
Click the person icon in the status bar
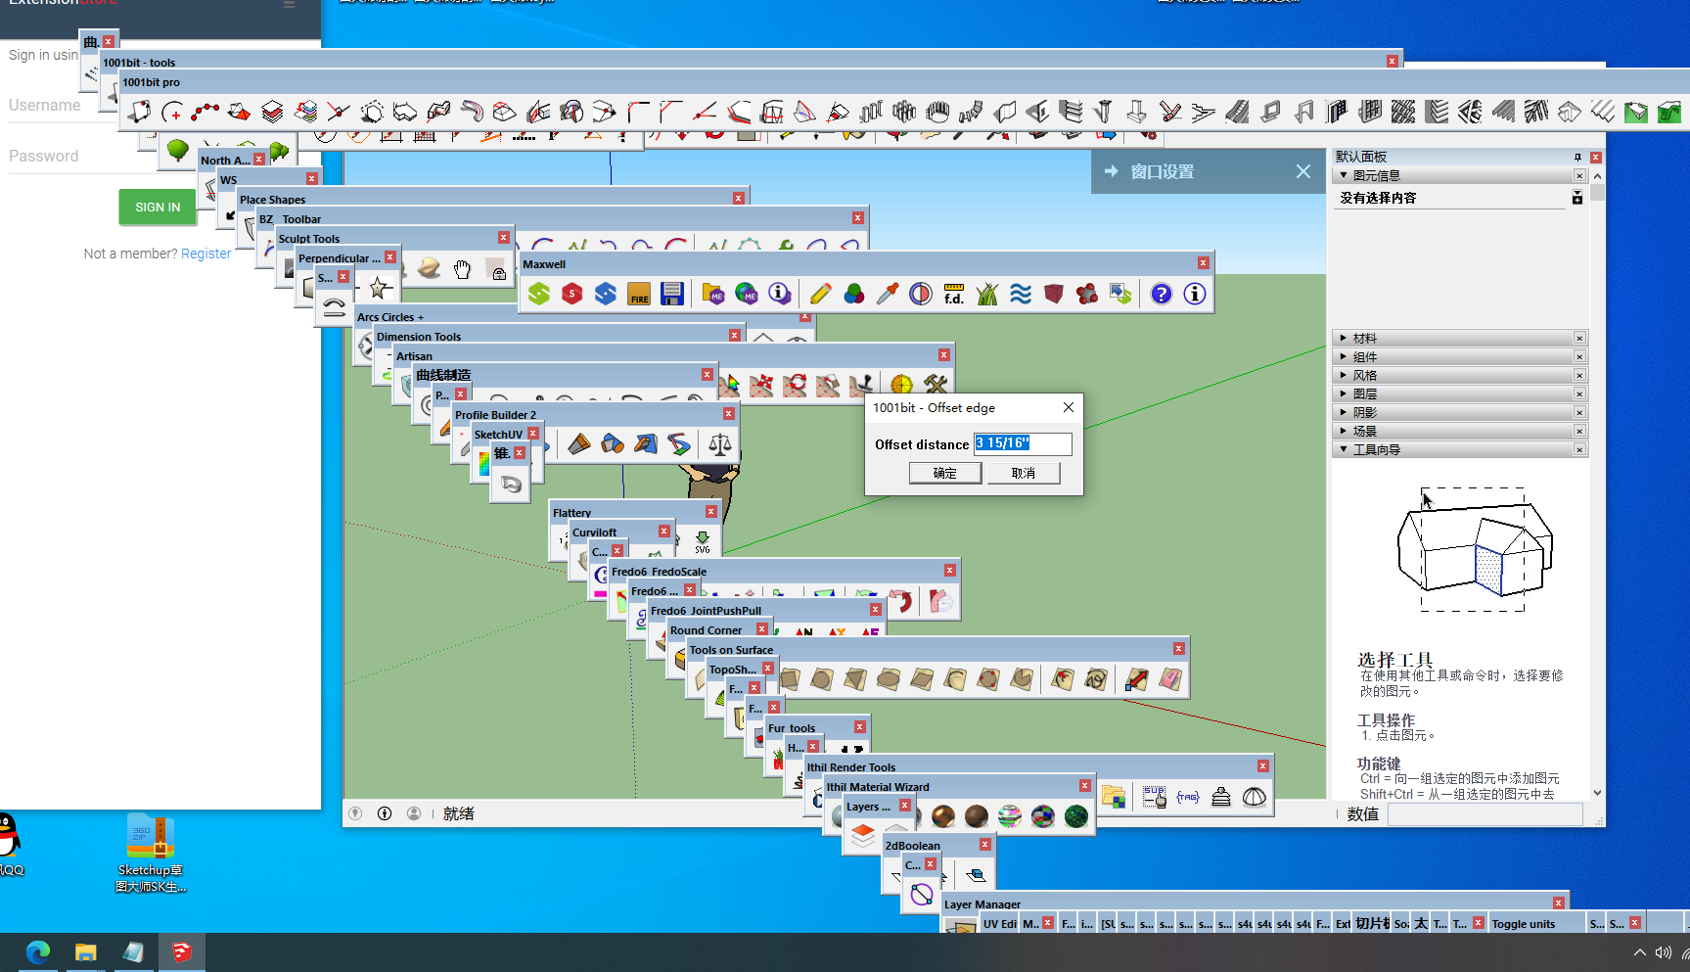(x=414, y=813)
